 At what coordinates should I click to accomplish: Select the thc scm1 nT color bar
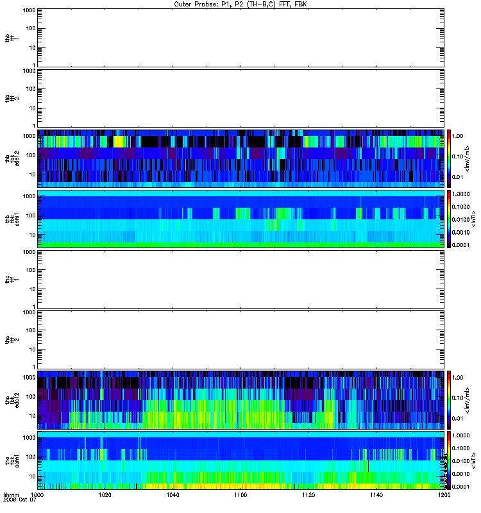449,460
